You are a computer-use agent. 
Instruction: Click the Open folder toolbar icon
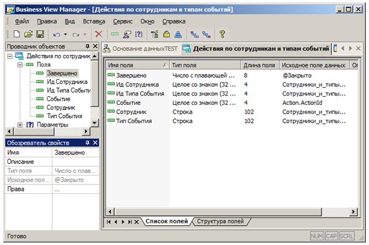28,34
